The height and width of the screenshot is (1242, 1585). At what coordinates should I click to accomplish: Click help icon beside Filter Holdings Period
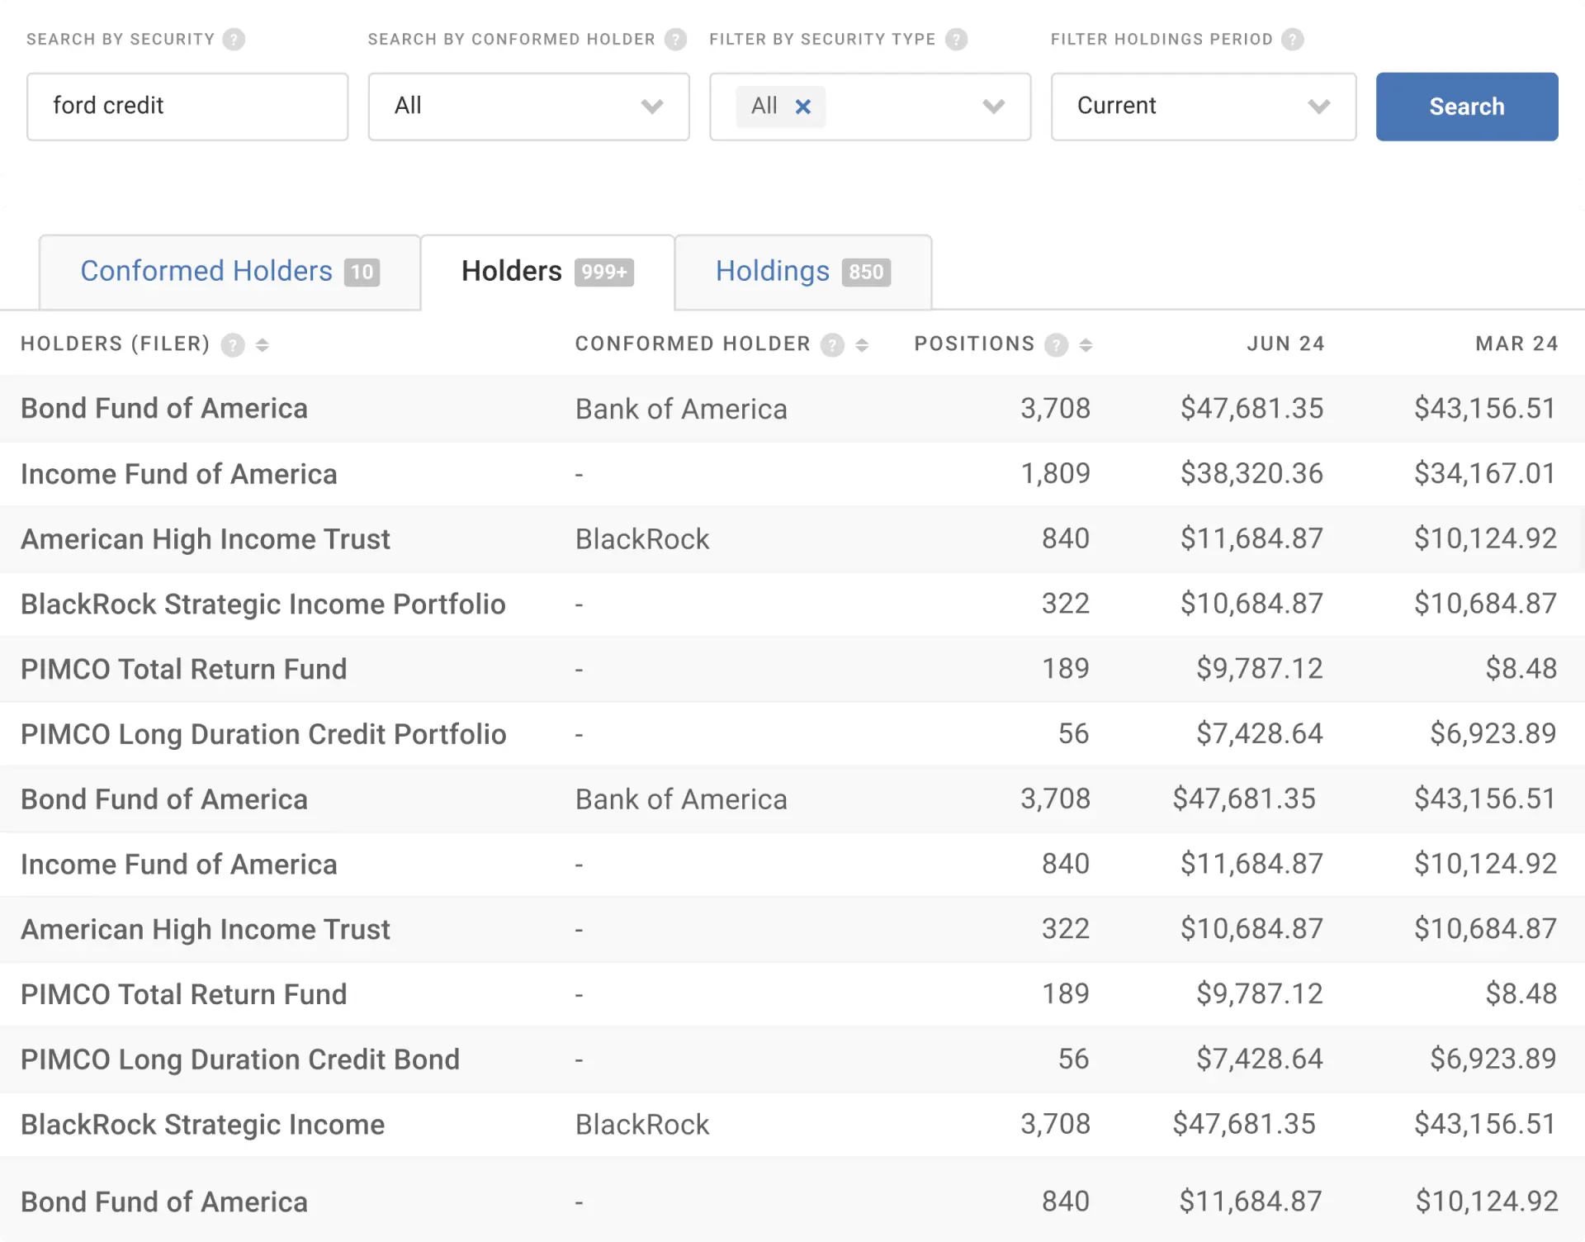tap(1292, 39)
